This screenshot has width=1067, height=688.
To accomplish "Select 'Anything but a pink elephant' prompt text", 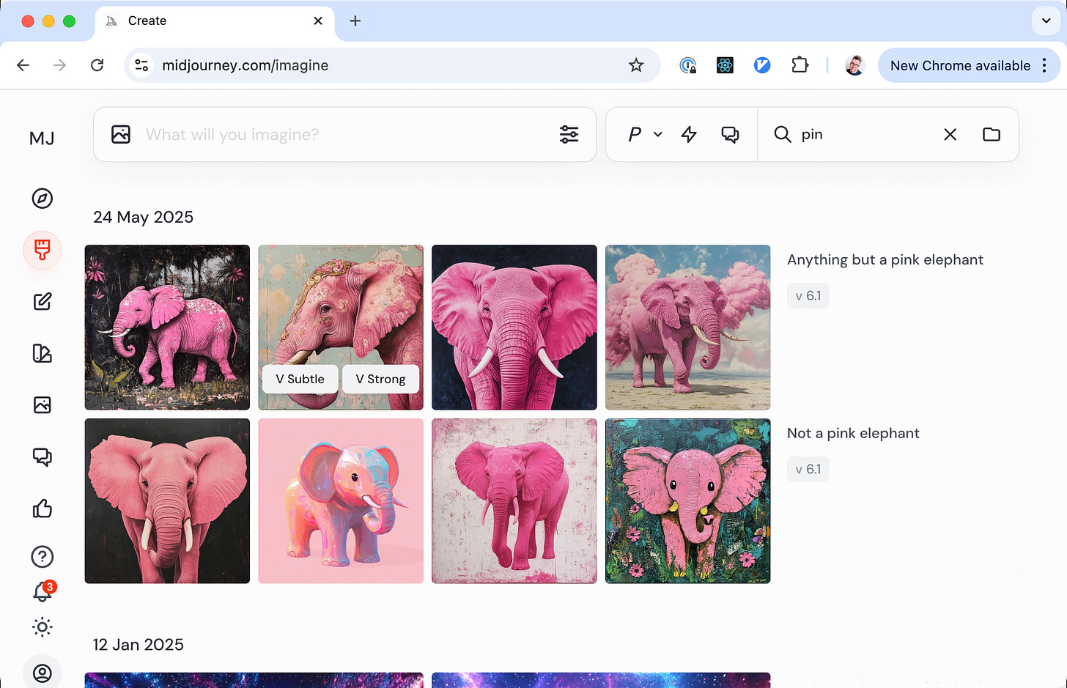I will pos(885,259).
